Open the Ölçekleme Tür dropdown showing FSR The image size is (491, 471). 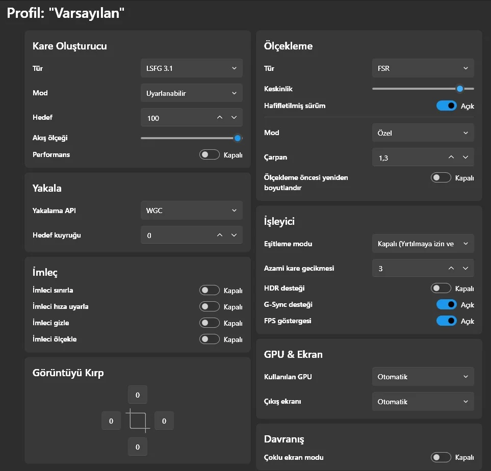click(423, 68)
